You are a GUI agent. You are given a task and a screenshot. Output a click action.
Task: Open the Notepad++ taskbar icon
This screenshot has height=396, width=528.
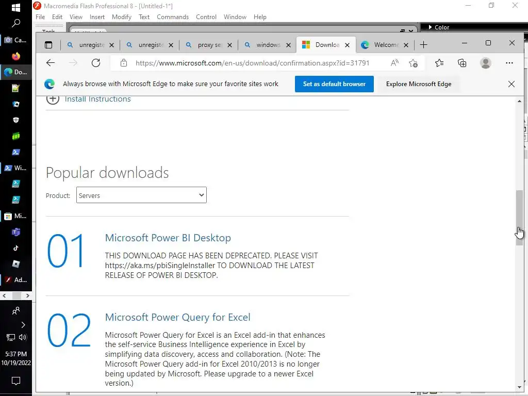[16, 88]
